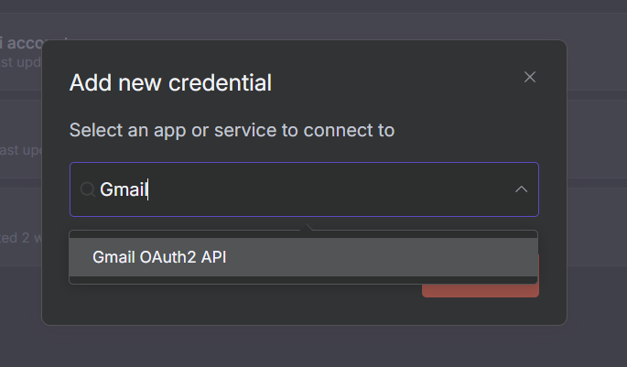Click the small pointer arrow above the suggestion list
This screenshot has height=367, width=627.
308,226
